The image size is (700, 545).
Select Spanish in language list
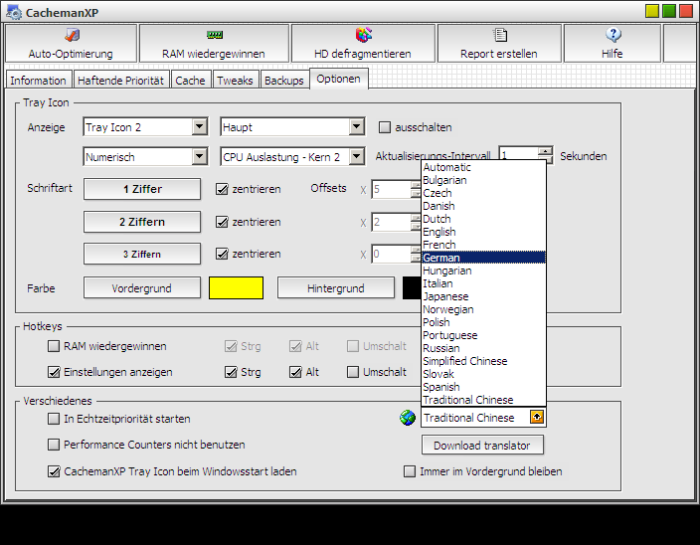(x=483, y=387)
